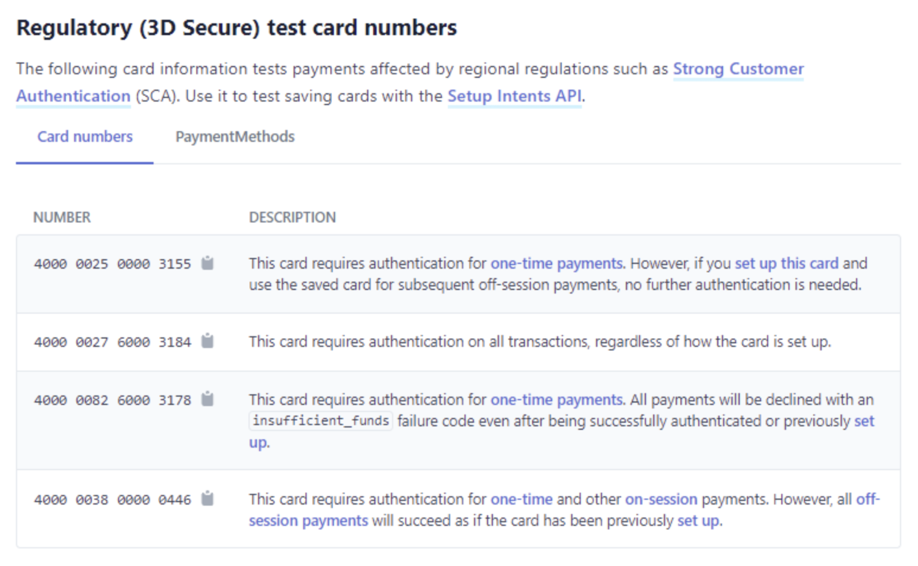Click the insufficient_funds code snippet
This screenshot has height=566, width=918.
click(x=321, y=421)
